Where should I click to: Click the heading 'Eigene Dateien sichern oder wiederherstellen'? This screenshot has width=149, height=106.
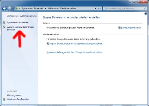point(71,17)
